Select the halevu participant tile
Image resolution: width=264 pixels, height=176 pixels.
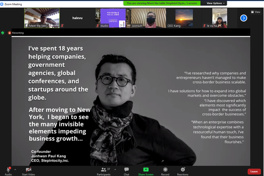[x=77, y=18]
